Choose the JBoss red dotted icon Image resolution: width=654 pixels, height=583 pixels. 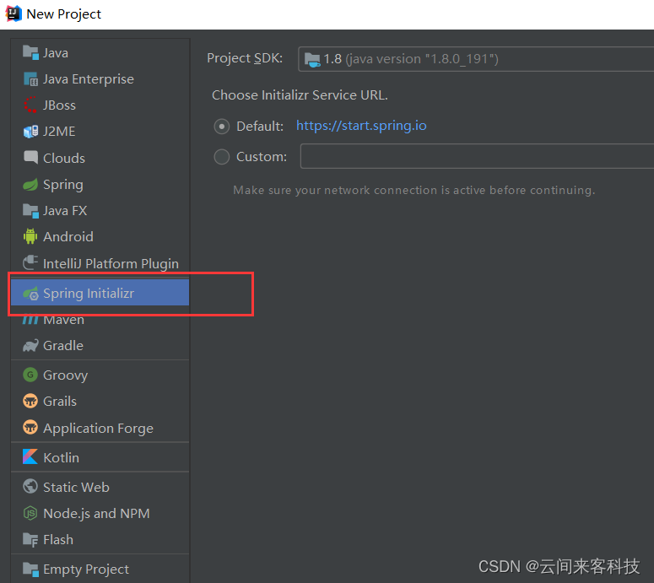30,105
